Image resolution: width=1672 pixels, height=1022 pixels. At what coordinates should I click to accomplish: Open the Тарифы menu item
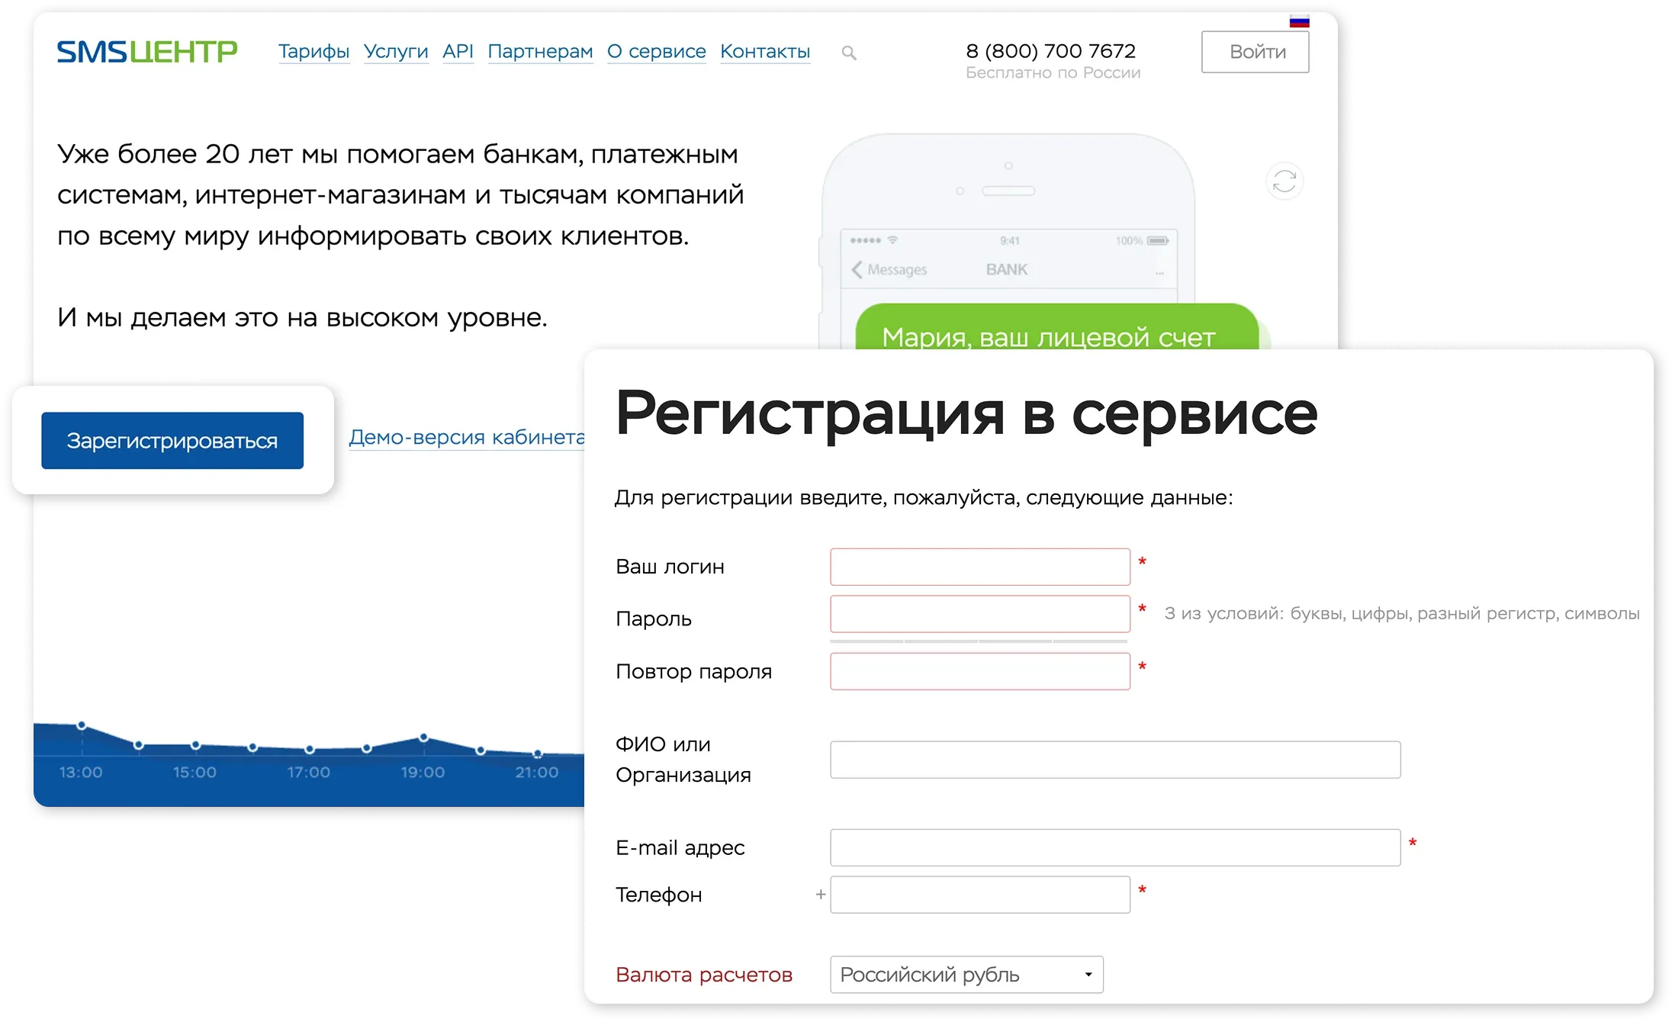(x=313, y=51)
